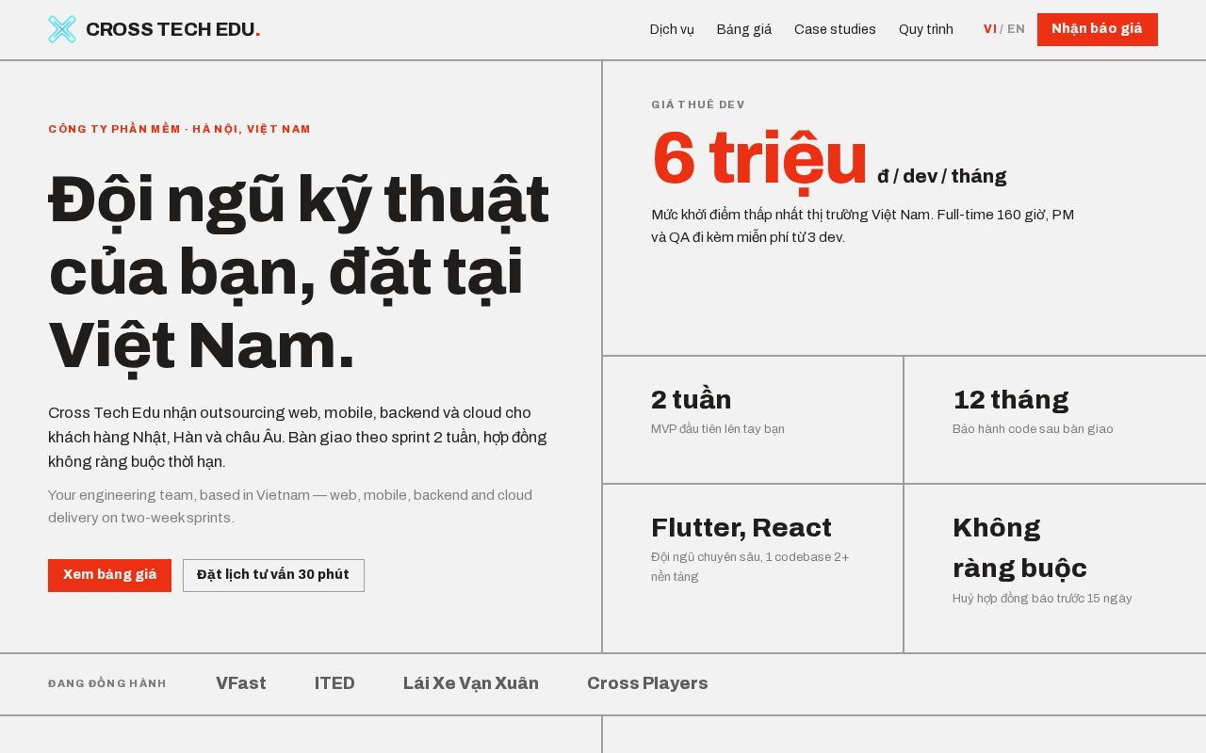1206x753 pixels.
Task: Click the GIÁ THUÊ DEV label
Action: coord(698,104)
